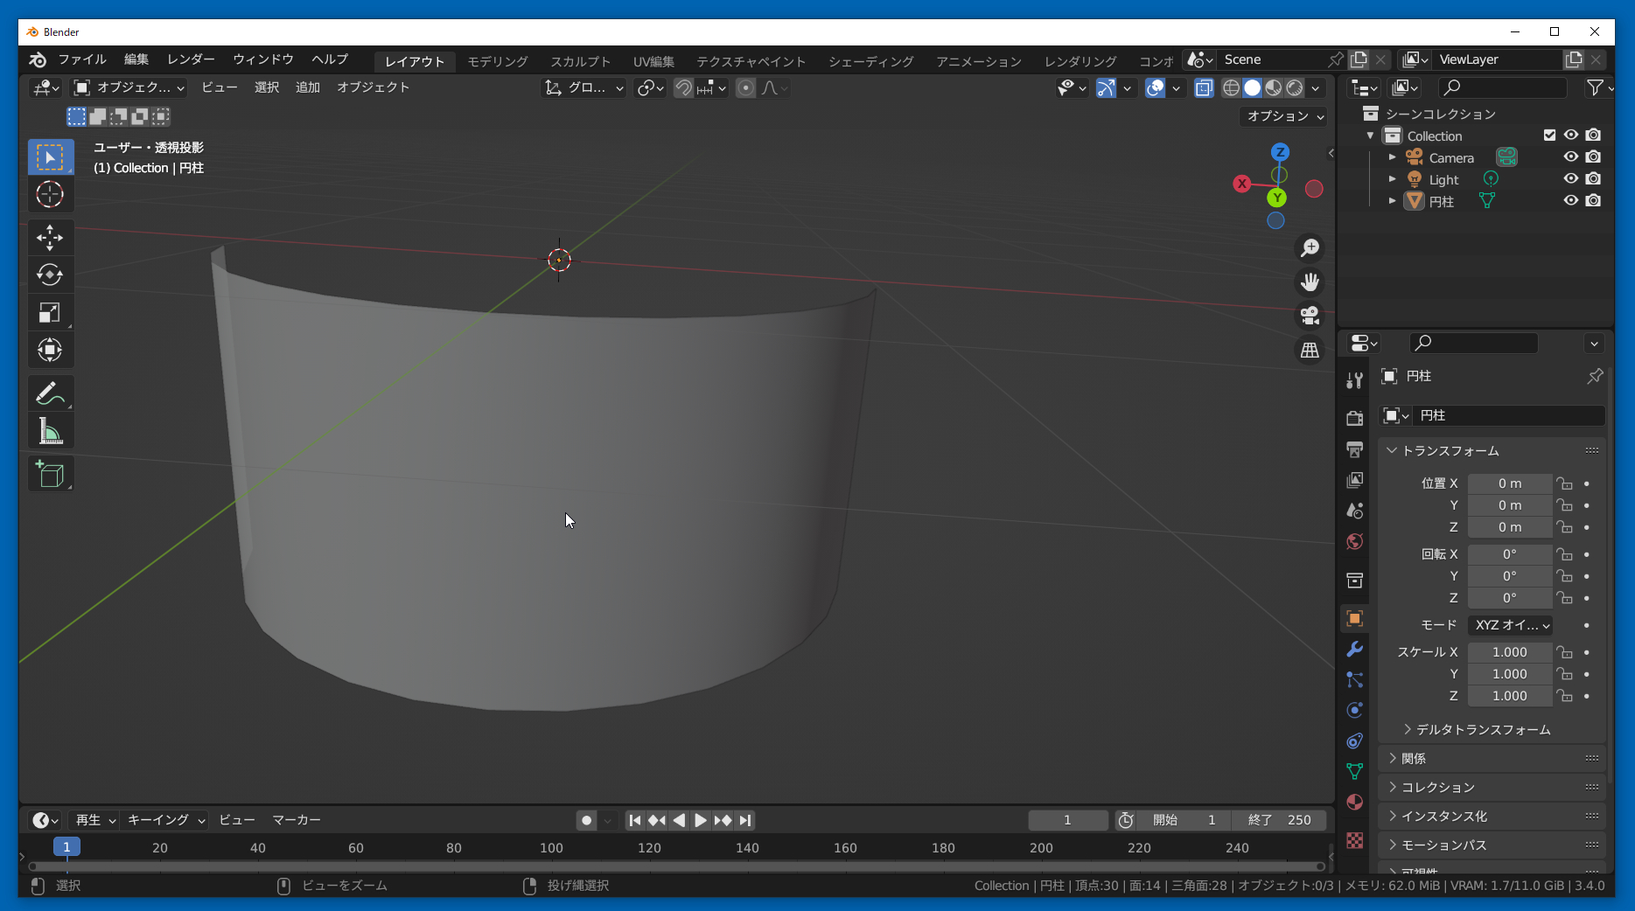Select the Rotate tool
Screen dimensions: 1635x911
tap(50, 275)
